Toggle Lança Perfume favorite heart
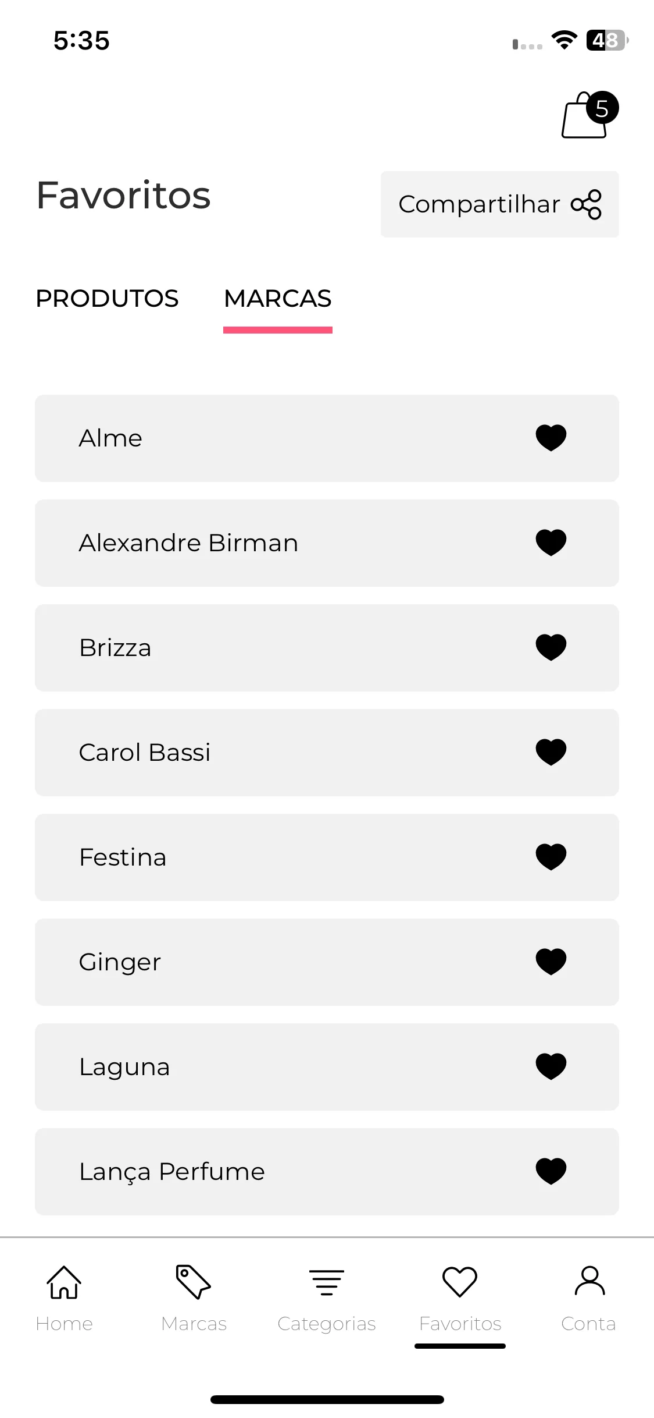This screenshot has height=1418, width=654. coord(551,1171)
